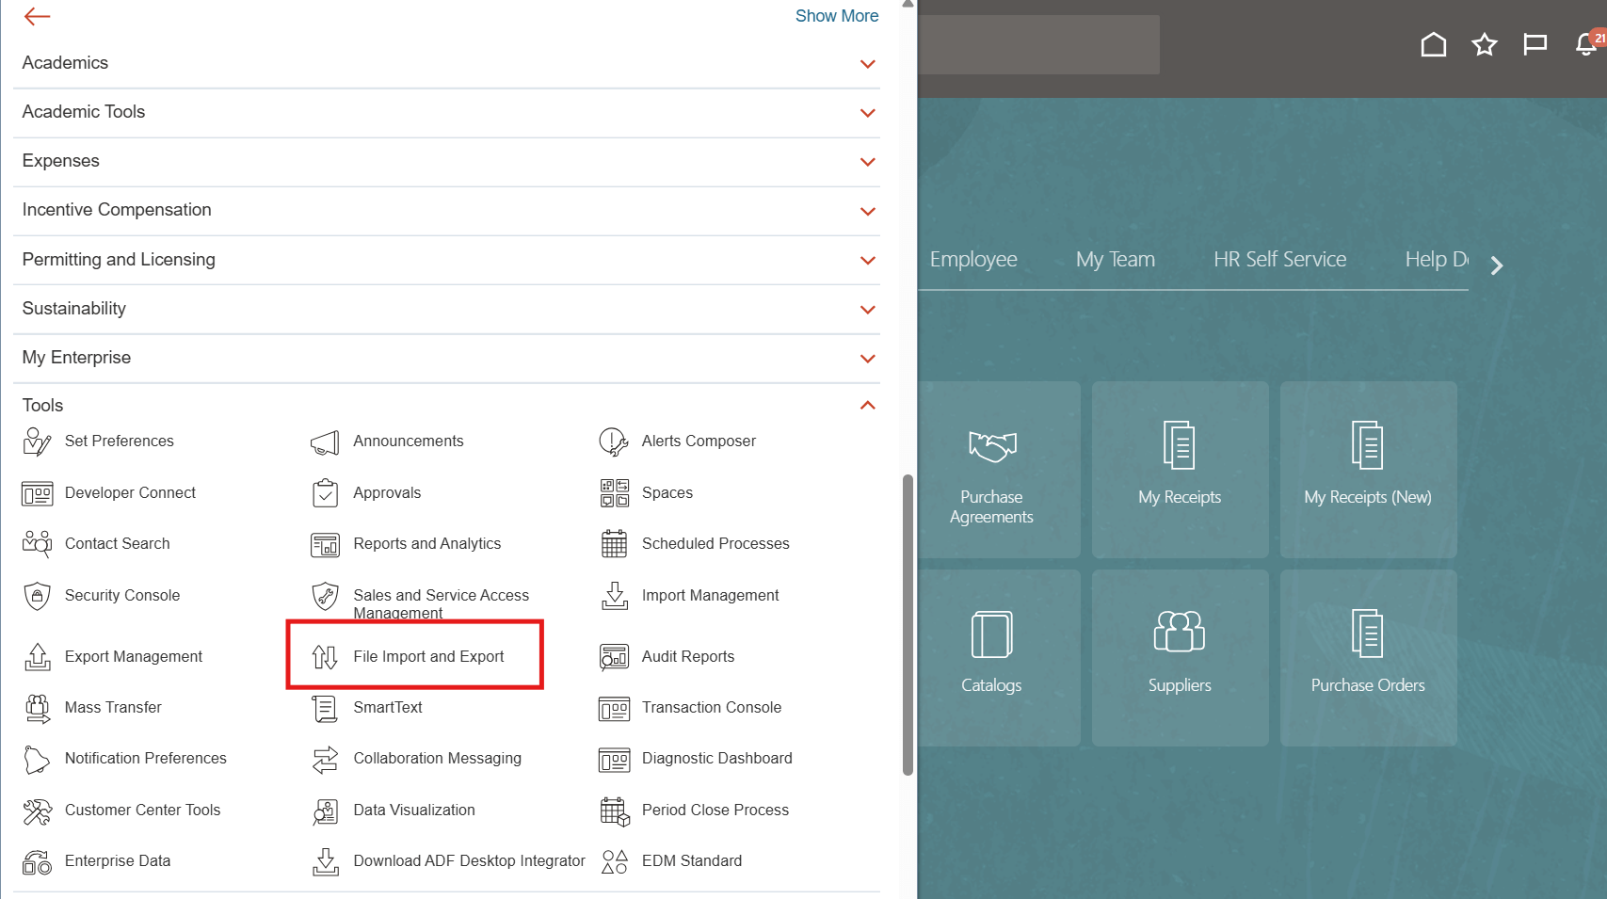Expand the My Enterprise section
The width and height of the screenshot is (1607, 899).
click(867, 359)
